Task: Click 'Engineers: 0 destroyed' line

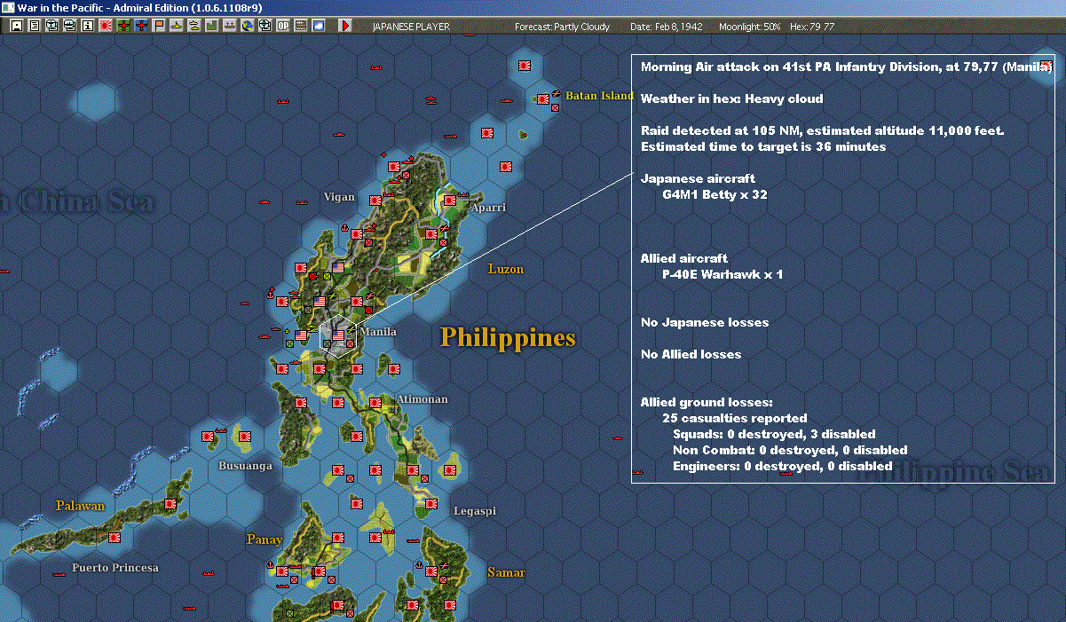Action: [782, 466]
